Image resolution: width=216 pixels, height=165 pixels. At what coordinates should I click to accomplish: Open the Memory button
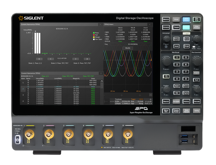[x=186, y=86]
